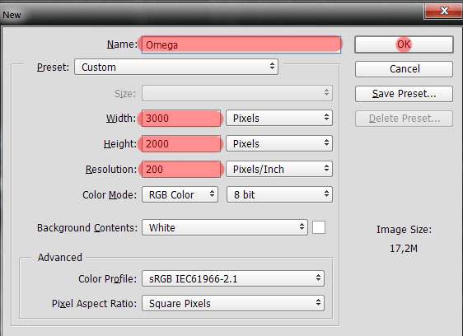The height and width of the screenshot is (336, 463).
Task: Click the Height field showing 2000
Action: pos(181,144)
